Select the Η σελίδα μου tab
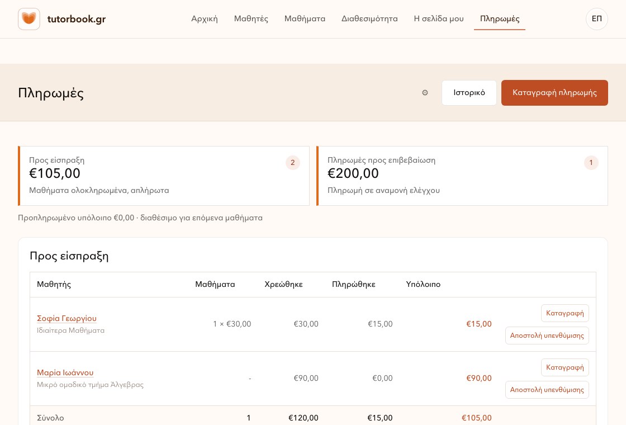This screenshot has width=626, height=425. [x=439, y=19]
